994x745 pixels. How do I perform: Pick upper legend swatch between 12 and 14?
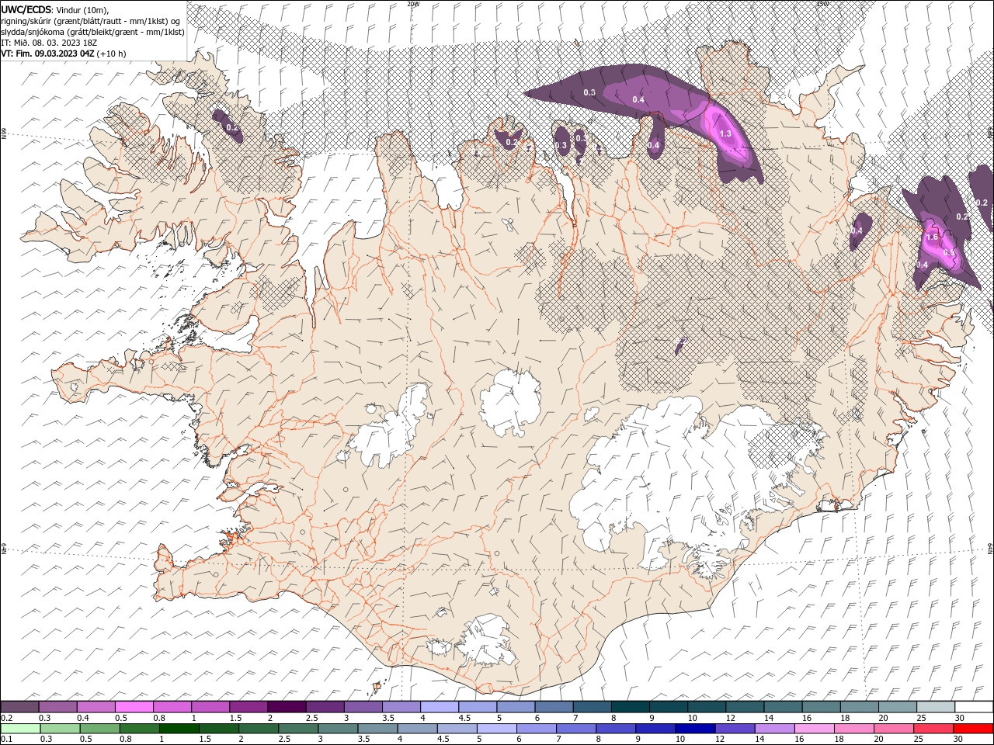click(745, 707)
